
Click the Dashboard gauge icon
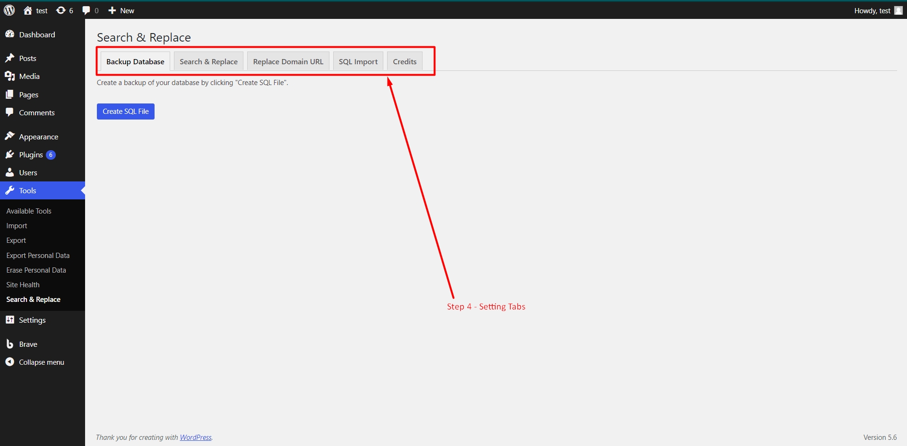pyautogui.click(x=9, y=34)
